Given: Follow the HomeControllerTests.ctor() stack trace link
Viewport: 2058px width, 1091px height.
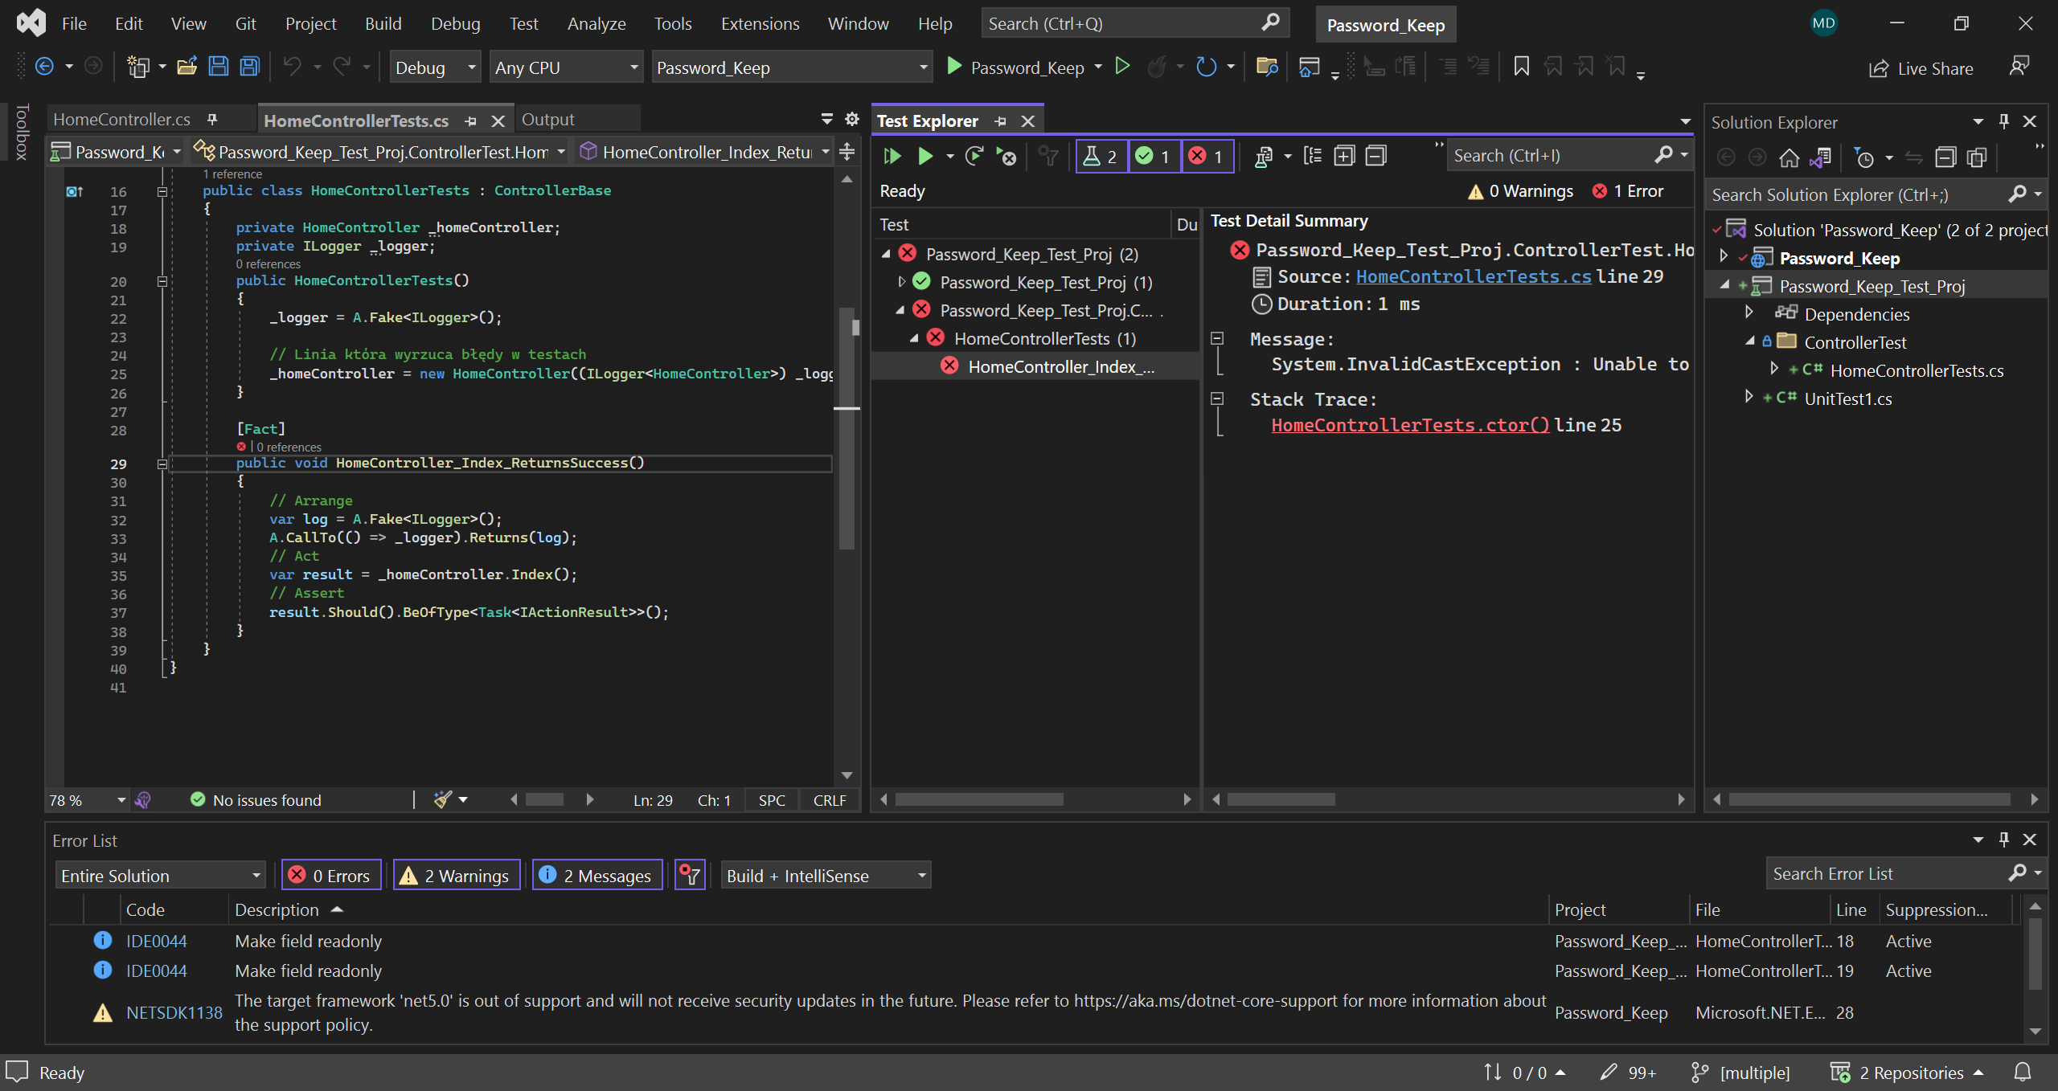Looking at the screenshot, I should click(x=1410, y=425).
